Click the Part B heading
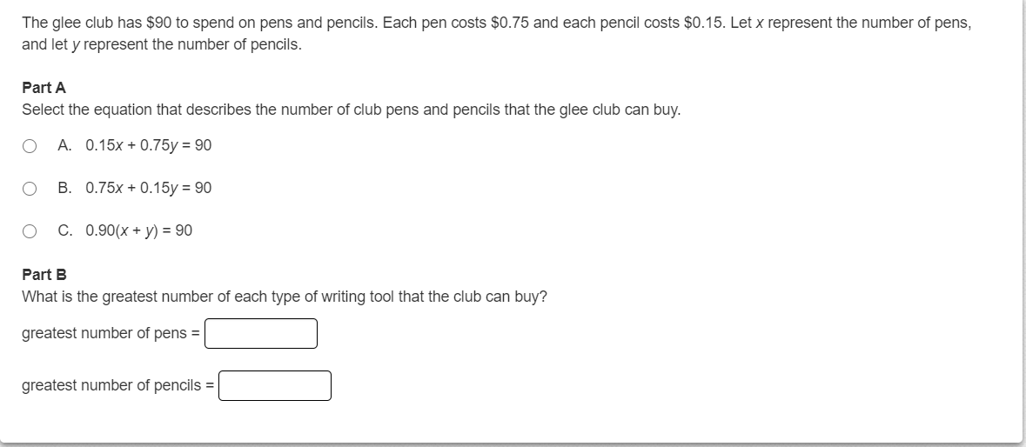Viewport: 1026px width, 447px height. 44,275
